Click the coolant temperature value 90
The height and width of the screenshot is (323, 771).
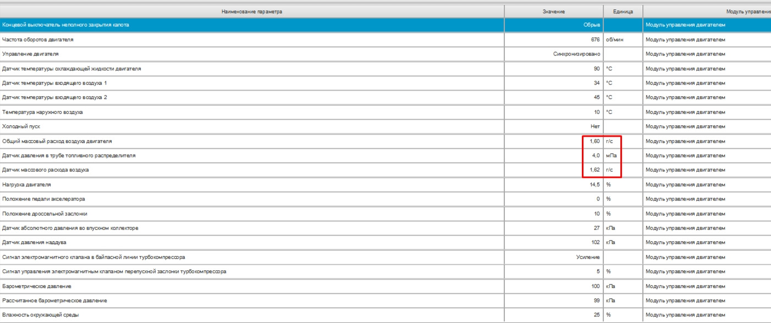(597, 69)
